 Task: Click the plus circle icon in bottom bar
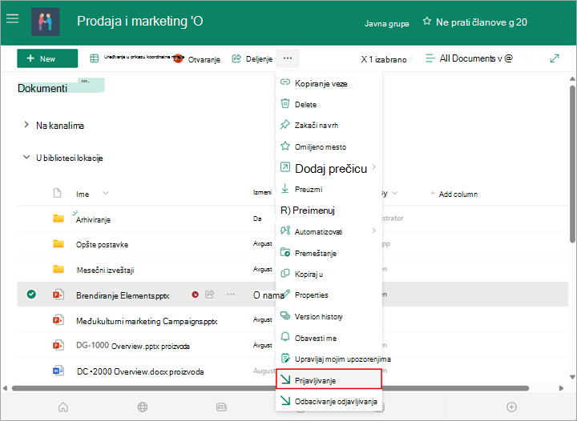click(511, 407)
